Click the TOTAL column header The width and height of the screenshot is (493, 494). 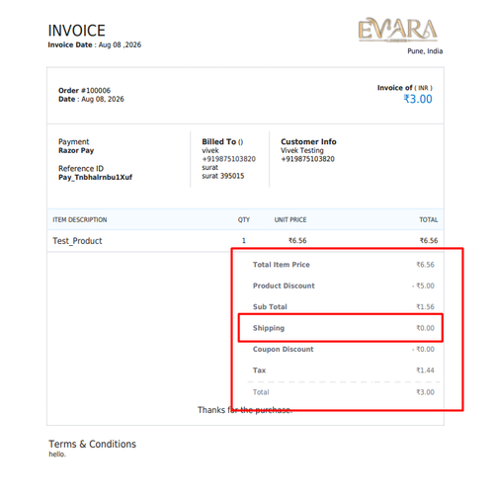429,219
